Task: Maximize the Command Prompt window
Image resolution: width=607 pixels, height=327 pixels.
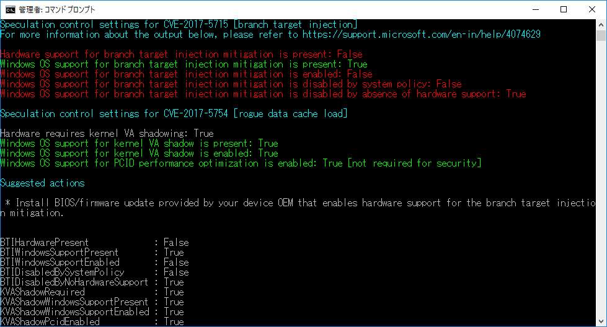Action: [x=563, y=9]
